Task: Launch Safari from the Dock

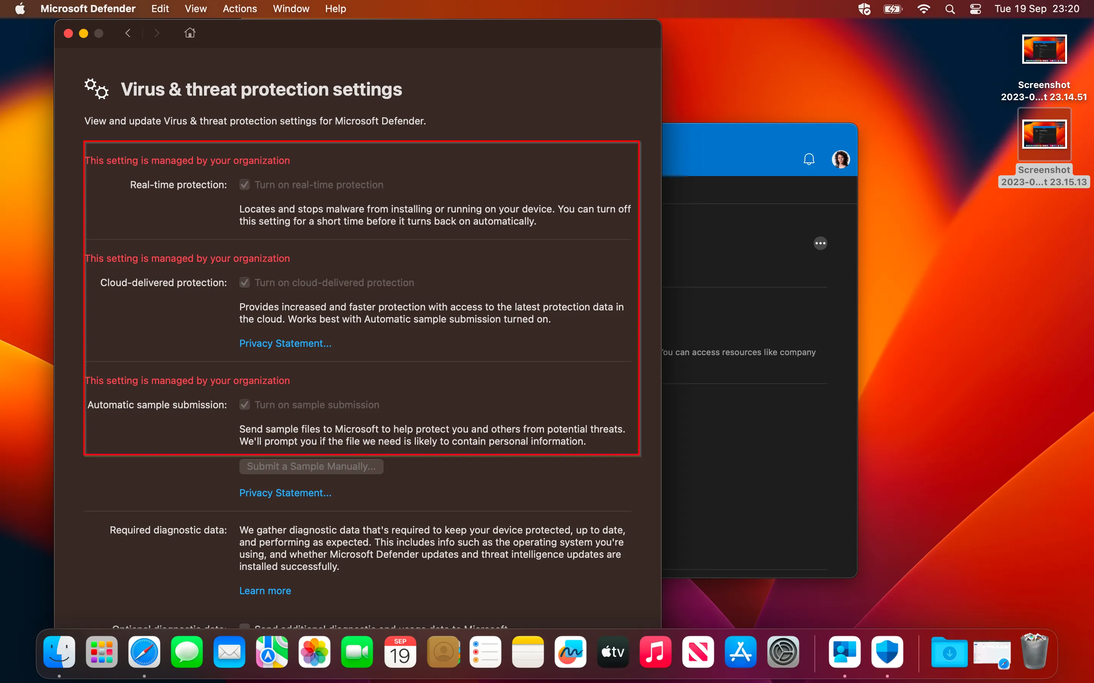Action: point(144,652)
